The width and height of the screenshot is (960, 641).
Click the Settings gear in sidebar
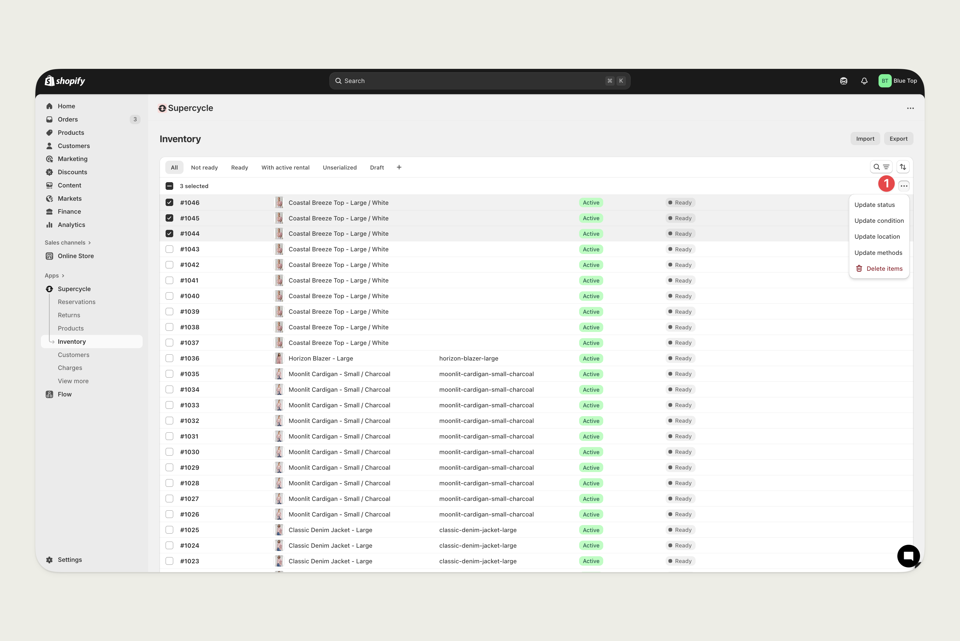tap(49, 560)
